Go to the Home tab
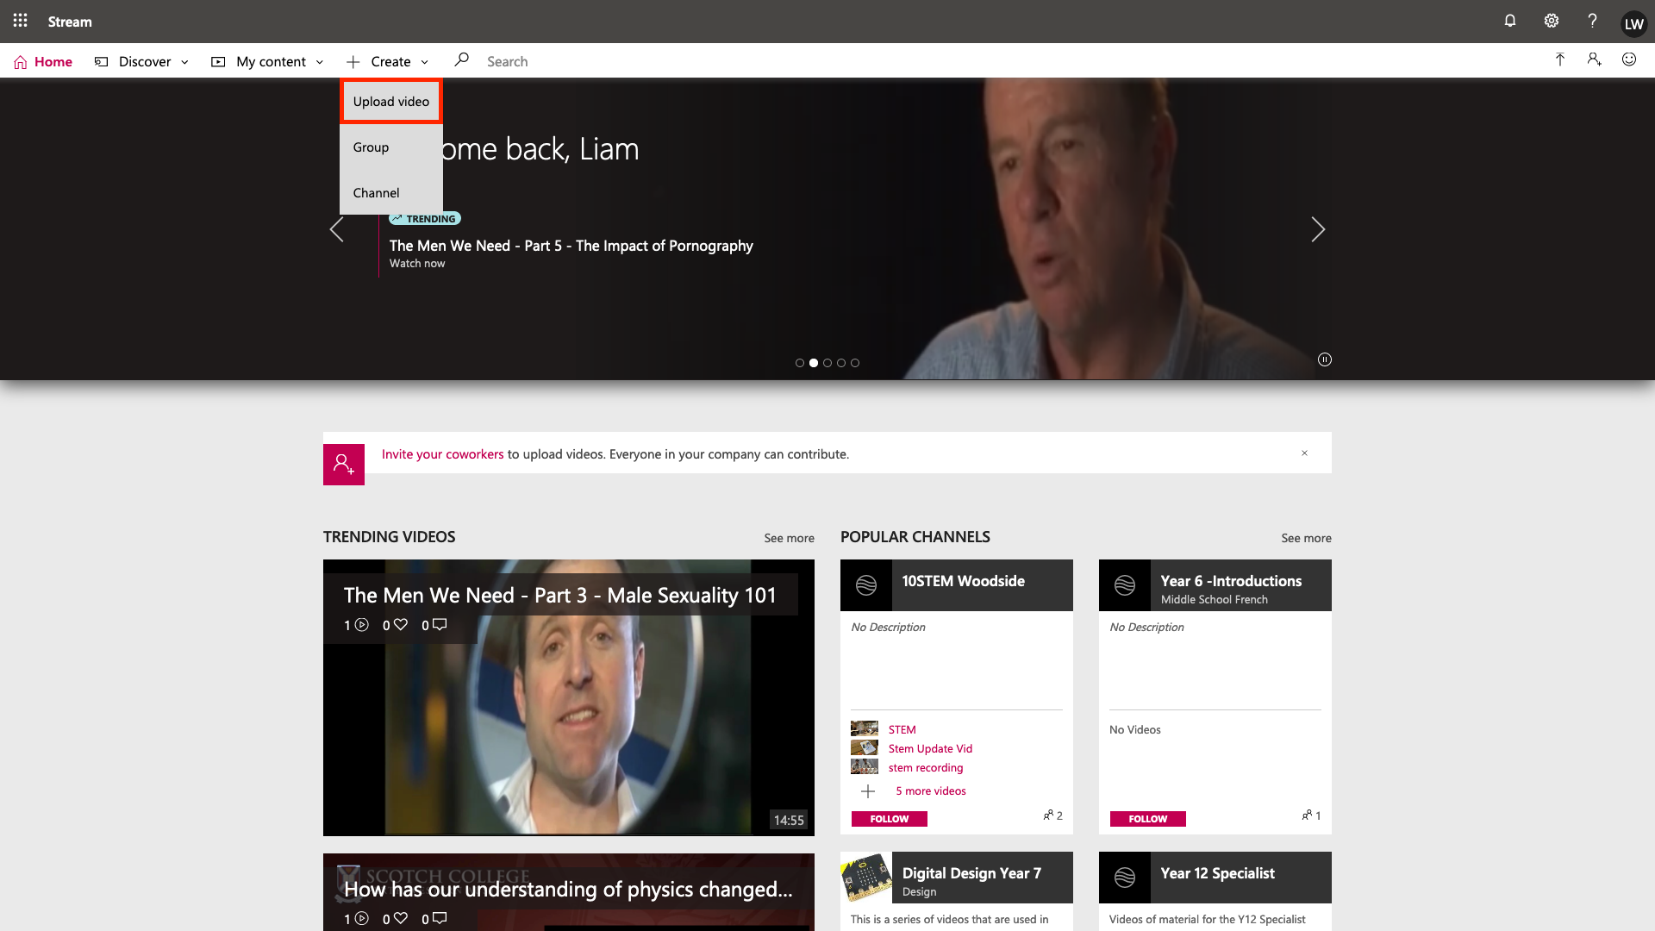1655x931 pixels. (x=43, y=61)
